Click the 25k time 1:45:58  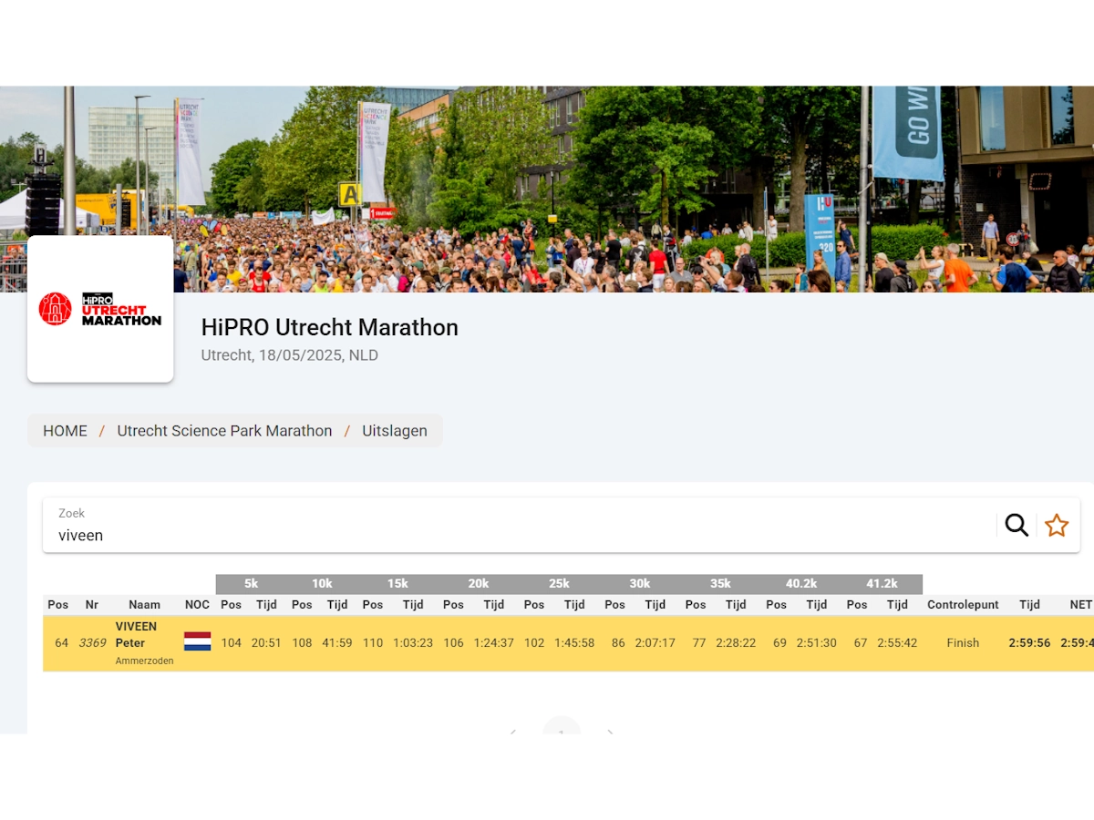pyautogui.click(x=574, y=643)
